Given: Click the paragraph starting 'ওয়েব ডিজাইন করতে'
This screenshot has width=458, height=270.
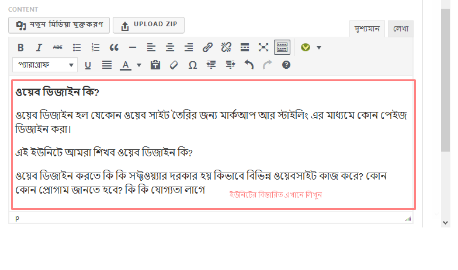Looking at the screenshot, I should coord(201,183).
